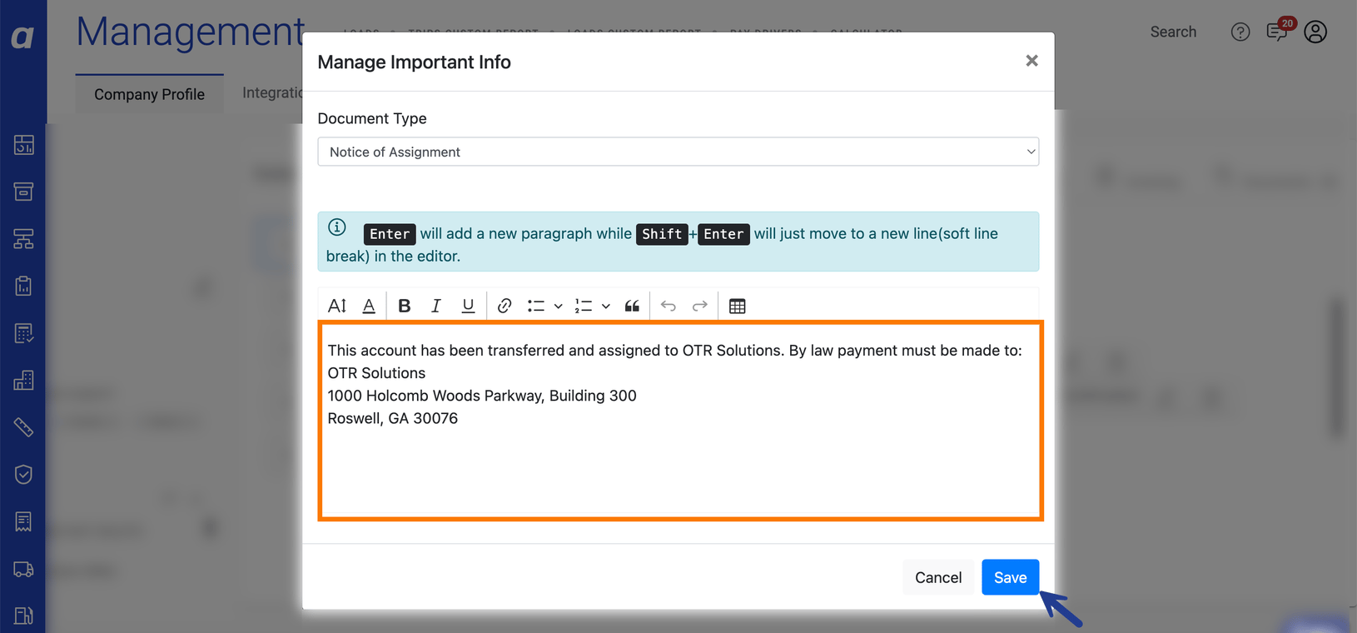Open the truck icon in sidebar

[23, 569]
